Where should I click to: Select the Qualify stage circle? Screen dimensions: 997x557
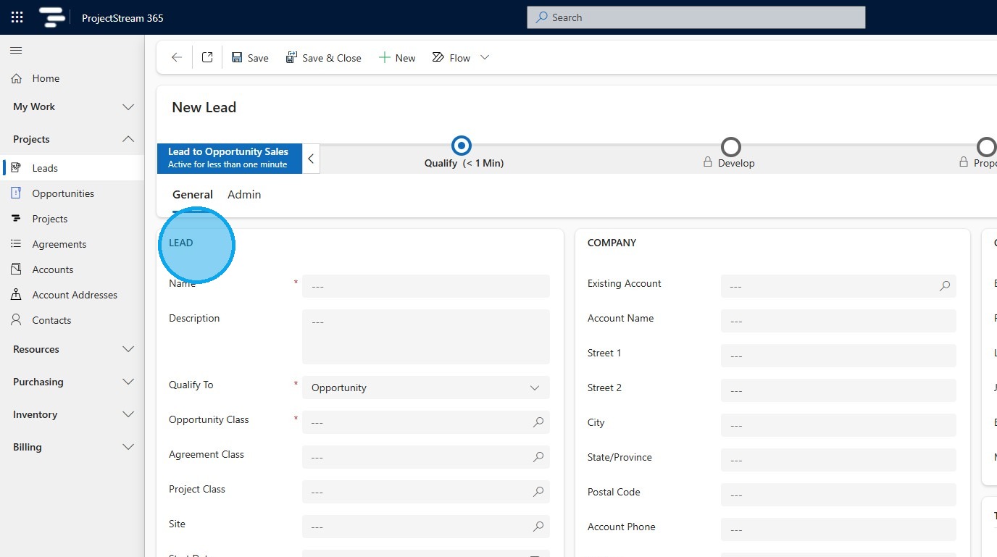[x=462, y=146]
